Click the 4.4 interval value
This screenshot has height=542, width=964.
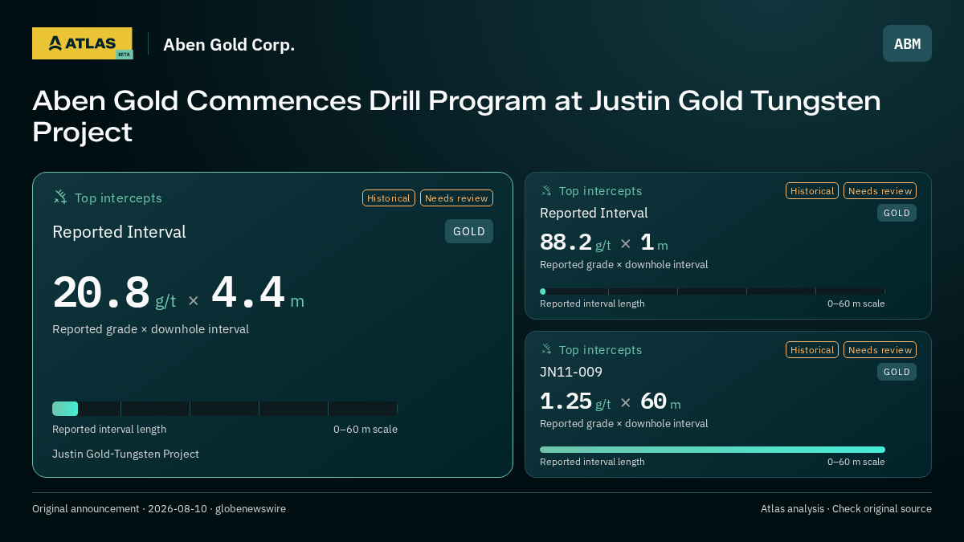(x=248, y=293)
